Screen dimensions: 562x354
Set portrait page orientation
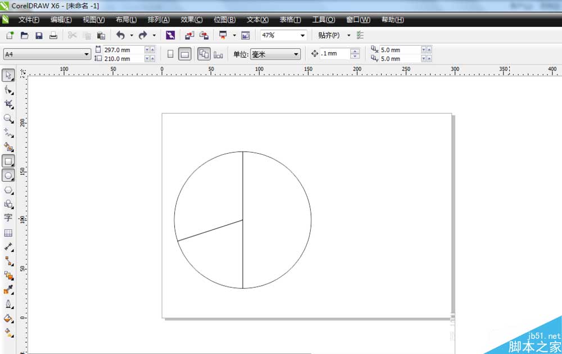[x=171, y=54]
